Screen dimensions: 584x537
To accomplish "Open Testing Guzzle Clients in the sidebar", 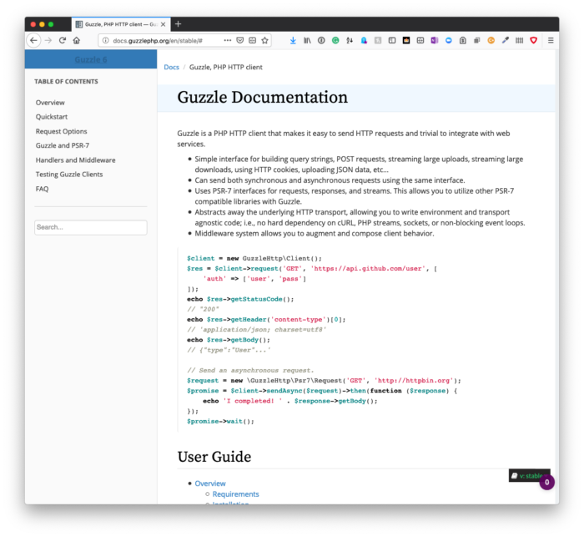I will (x=69, y=175).
